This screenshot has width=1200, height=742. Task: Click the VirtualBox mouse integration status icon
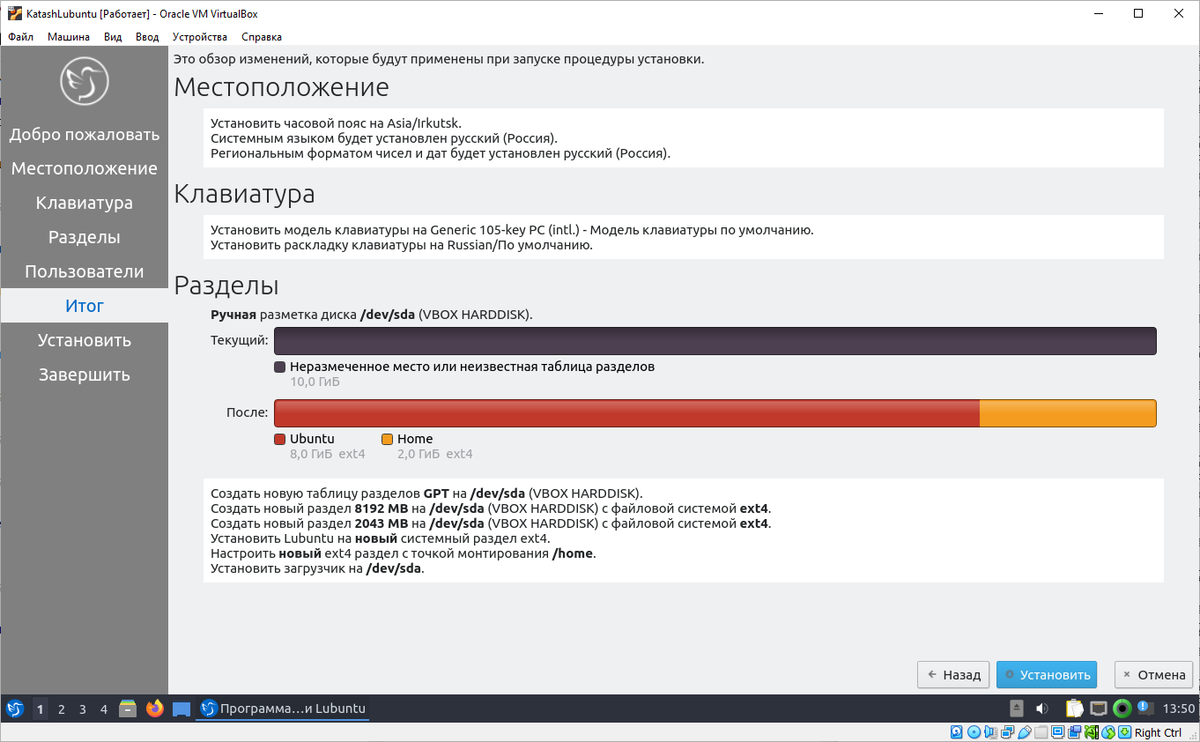click(x=1107, y=732)
